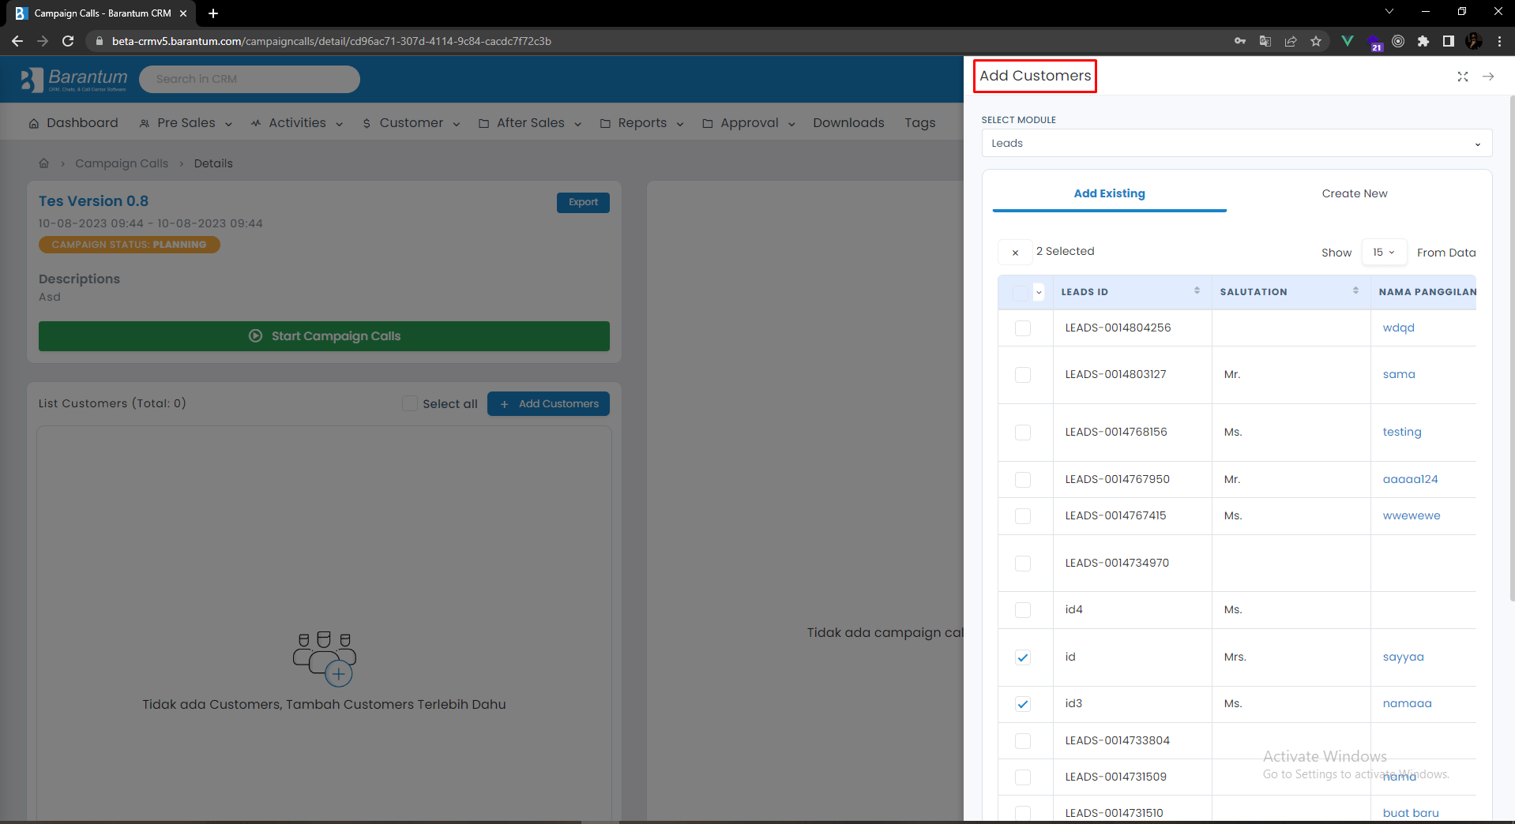
Task: Click the LEADS-0014731509 cell
Action: pos(1133,777)
